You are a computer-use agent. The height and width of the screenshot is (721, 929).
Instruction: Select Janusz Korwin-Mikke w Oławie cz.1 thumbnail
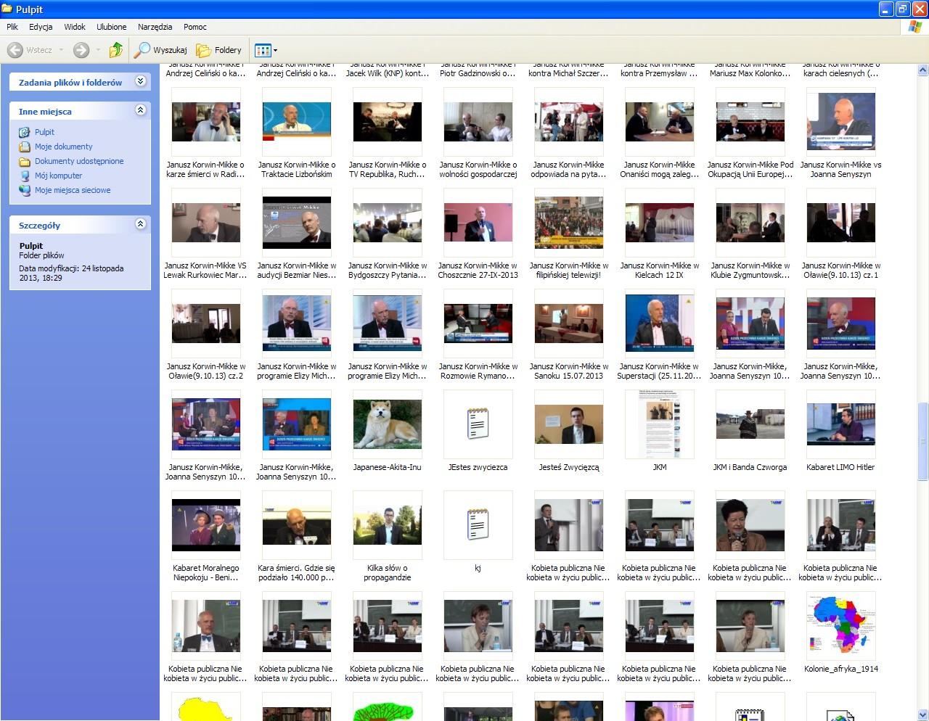(840, 223)
